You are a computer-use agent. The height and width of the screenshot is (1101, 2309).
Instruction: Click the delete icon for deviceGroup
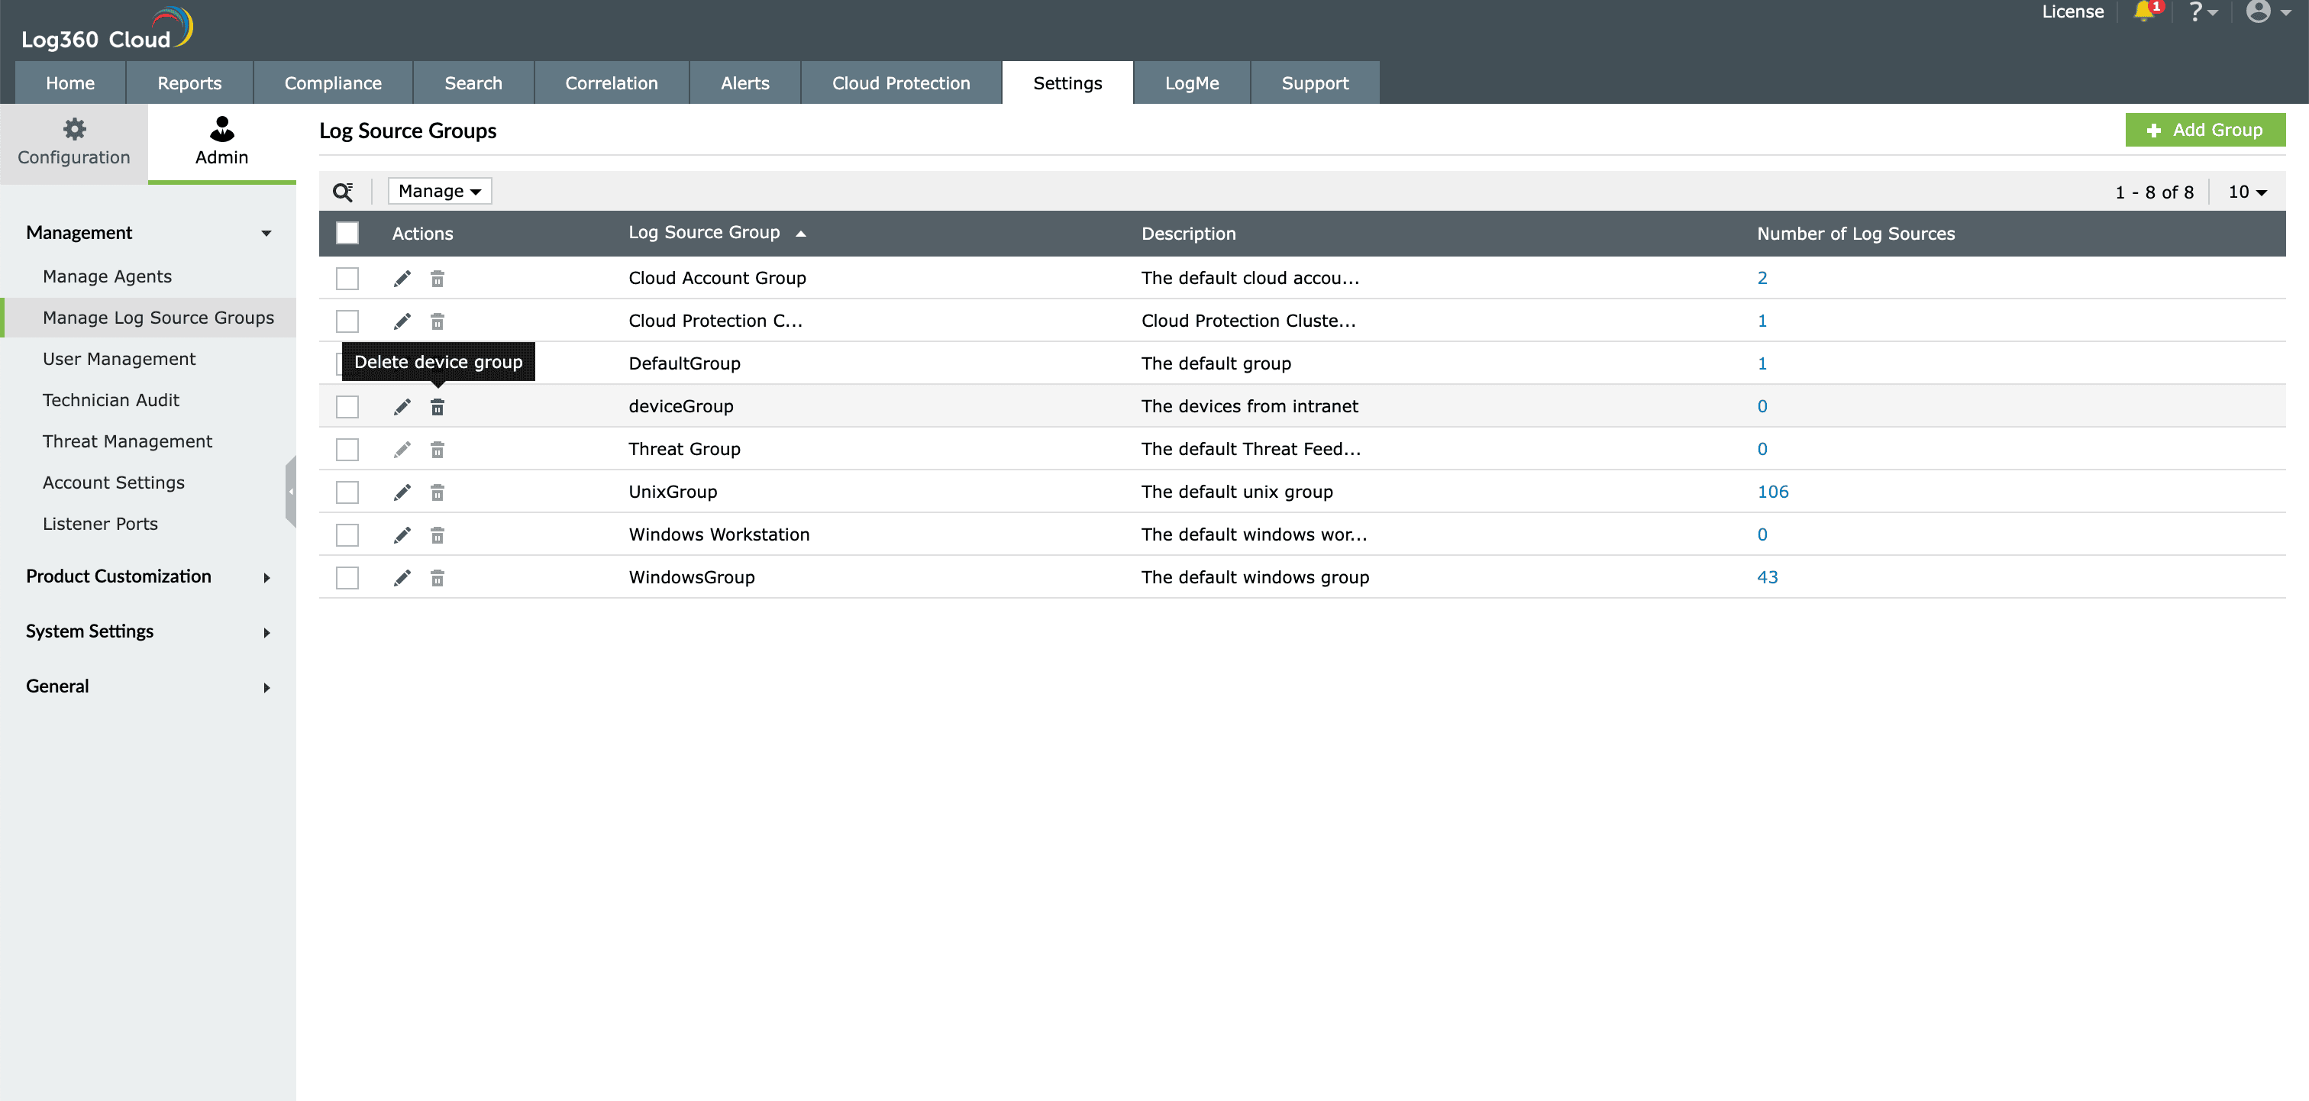pos(437,407)
